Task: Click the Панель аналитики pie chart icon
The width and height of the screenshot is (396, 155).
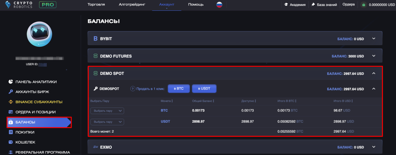Action: pyautogui.click(x=10, y=82)
